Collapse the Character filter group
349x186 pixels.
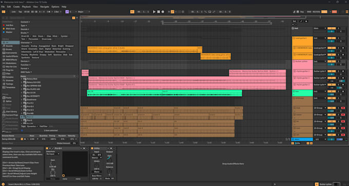coord(26,42)
